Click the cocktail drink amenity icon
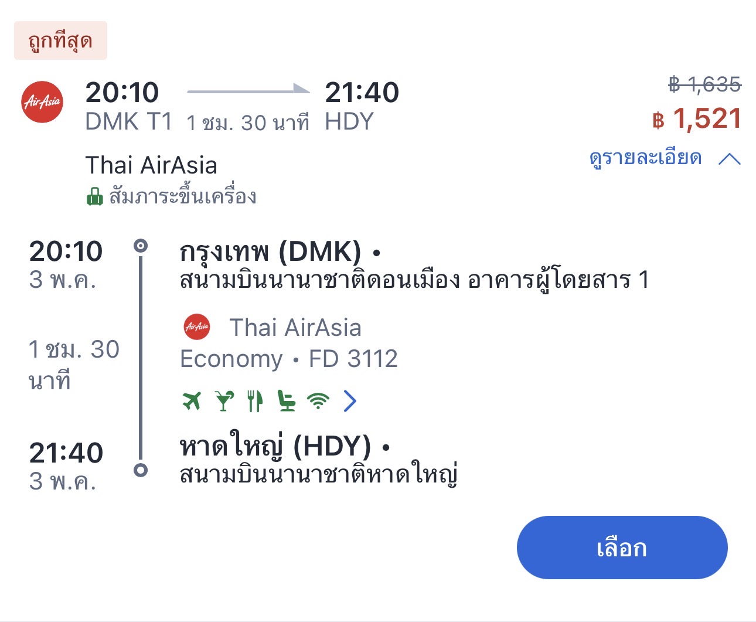756x622 pixels. click(x=223, y=401)
